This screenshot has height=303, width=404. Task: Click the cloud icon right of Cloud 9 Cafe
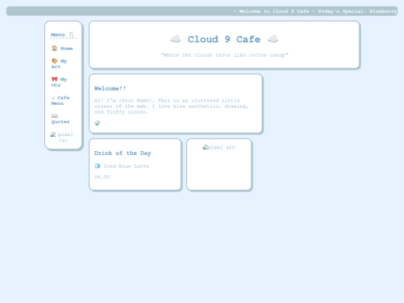tap(273, 39)
